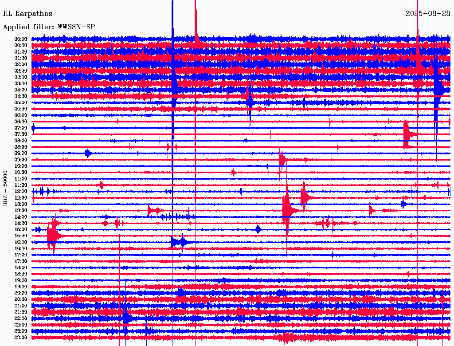Click the 16:00 time label
This screenshot has width=454, height=346.
pos(21,242)
